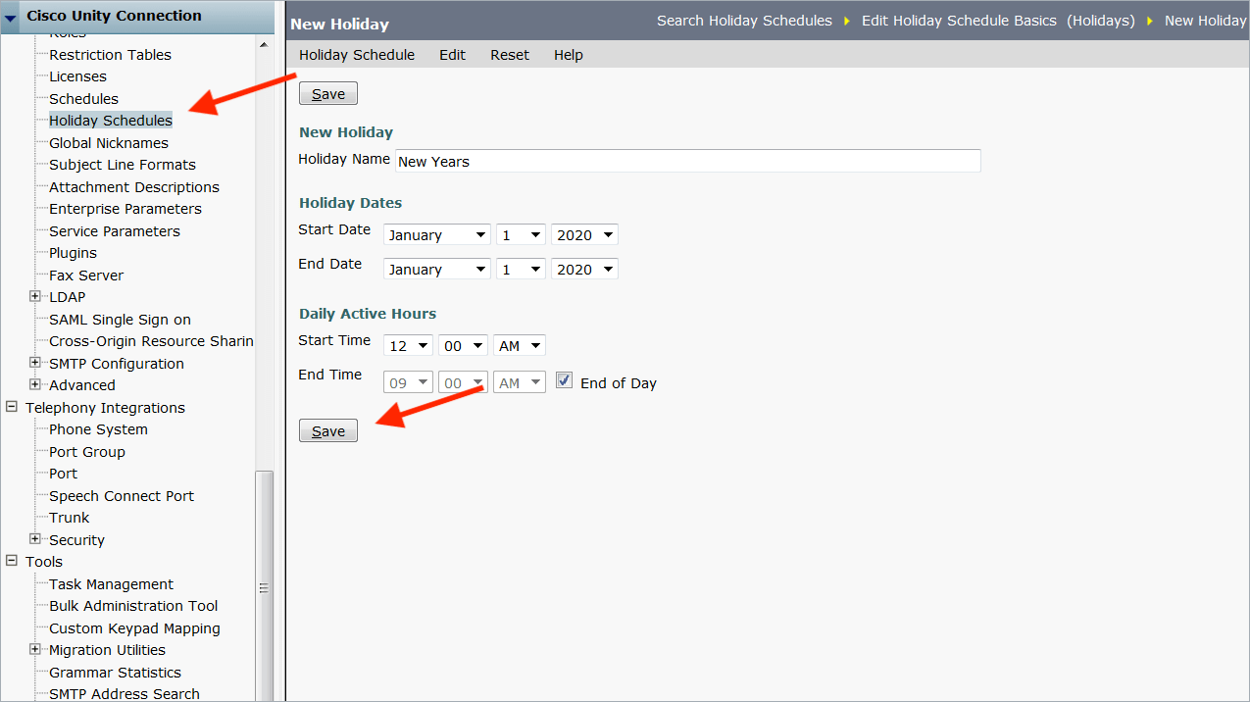Open Cross-Origin Resource Sharing item
The height and width of the screenshot is (702, 1250).
tap(151, 341)
